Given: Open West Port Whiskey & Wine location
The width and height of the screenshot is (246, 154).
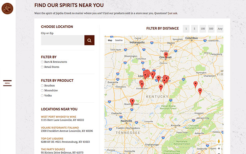Looking at the screenshot, I should coord(59,117).
